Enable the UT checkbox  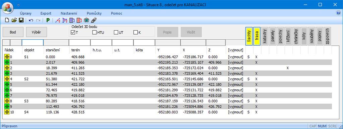[116, 32]
